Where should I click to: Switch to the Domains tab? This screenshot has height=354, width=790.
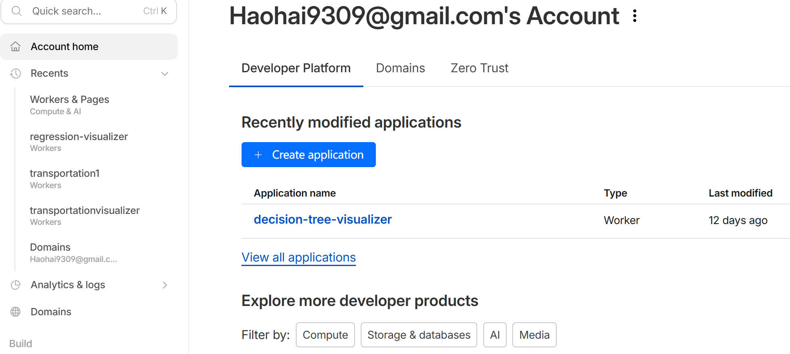tap(400, 68)
